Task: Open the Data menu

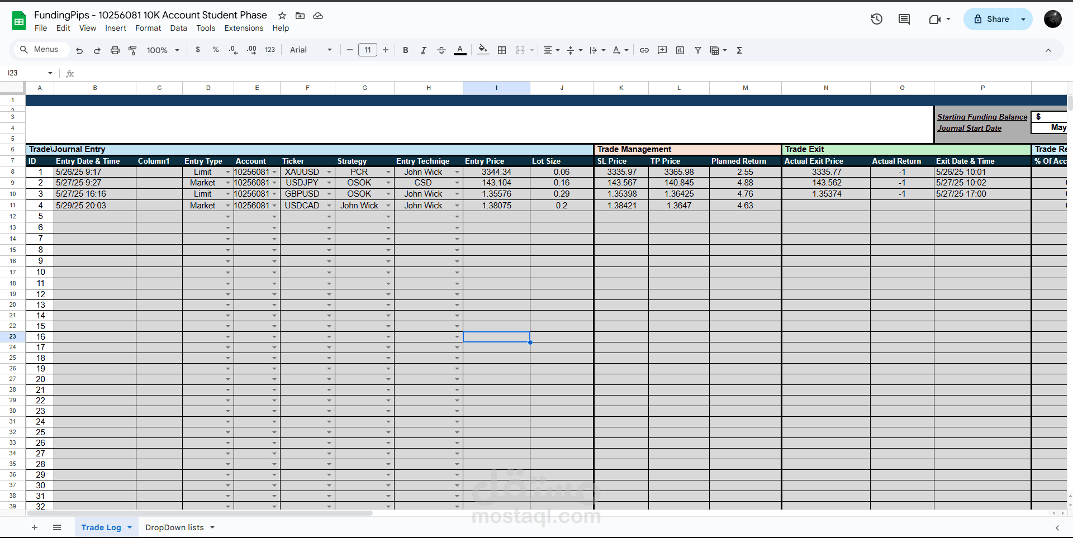Action: click(x=179, y=28)
